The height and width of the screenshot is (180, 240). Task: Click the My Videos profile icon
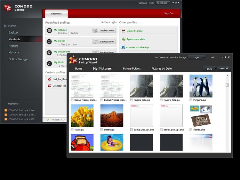(49, 42)
